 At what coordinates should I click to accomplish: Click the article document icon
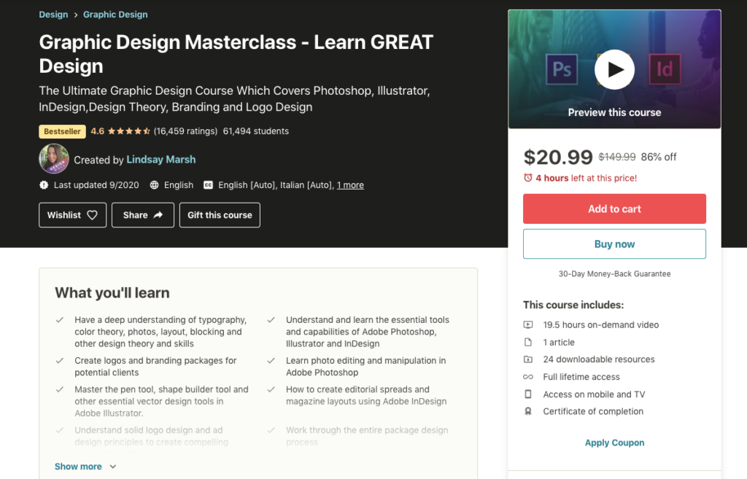[x=528, y=343]
